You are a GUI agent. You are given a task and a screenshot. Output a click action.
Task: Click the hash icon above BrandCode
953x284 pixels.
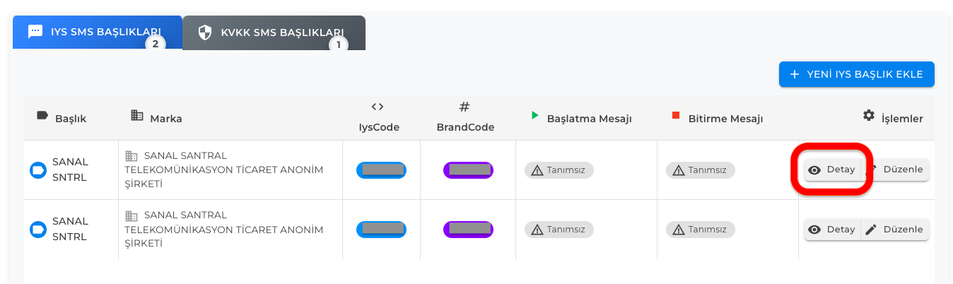464,107
